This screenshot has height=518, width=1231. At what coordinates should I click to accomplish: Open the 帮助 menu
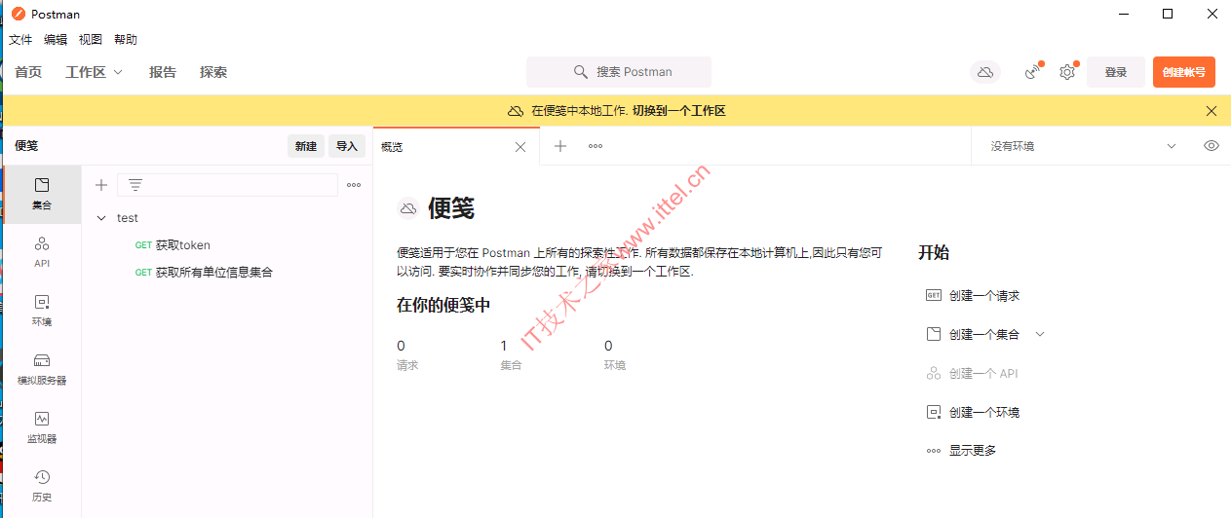(126, 40)
